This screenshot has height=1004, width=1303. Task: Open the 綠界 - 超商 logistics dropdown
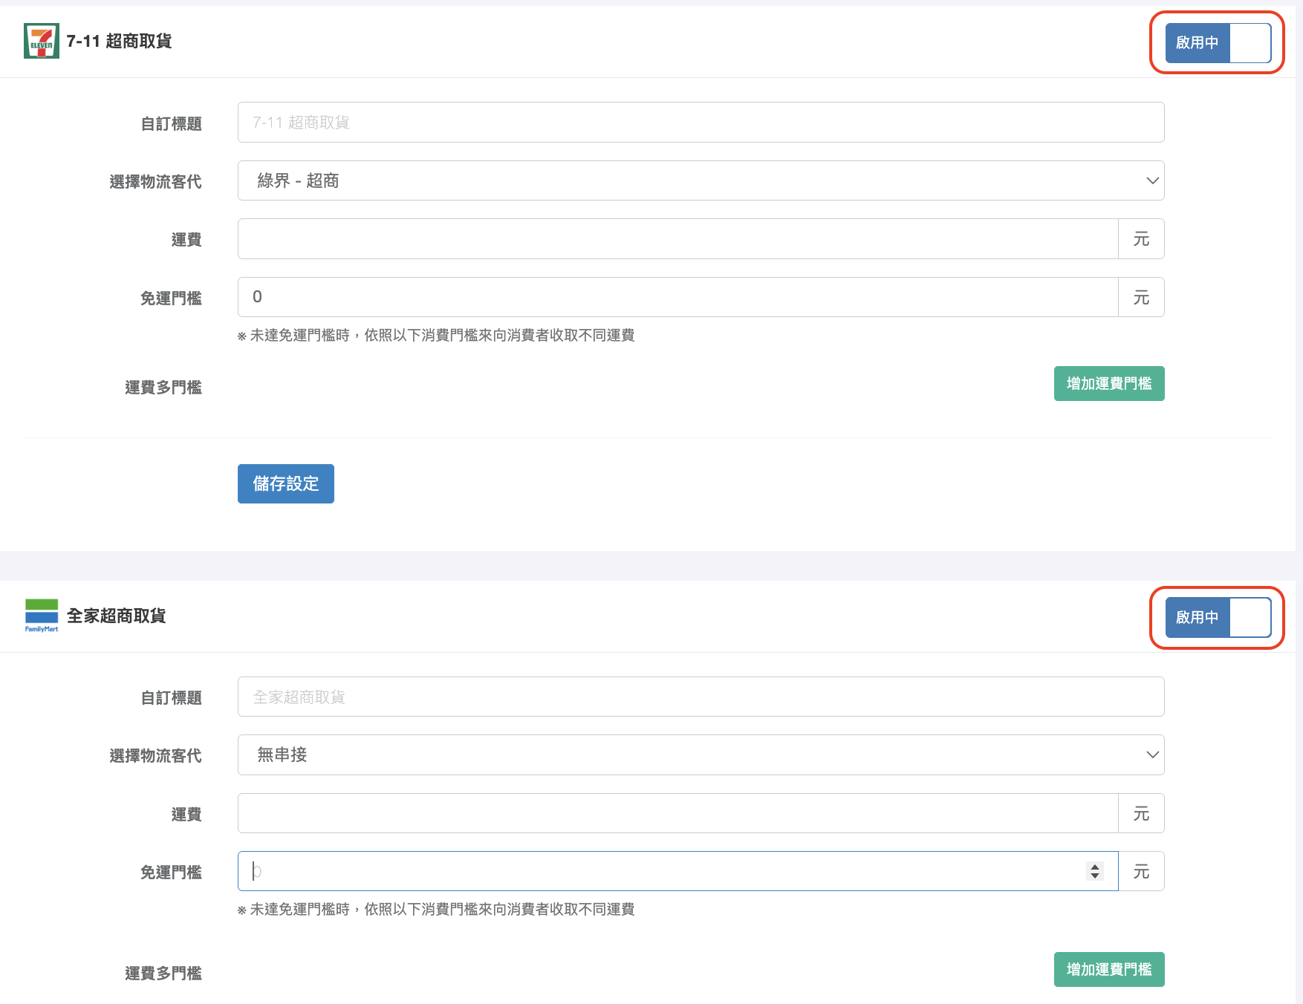tap(700, 180)
